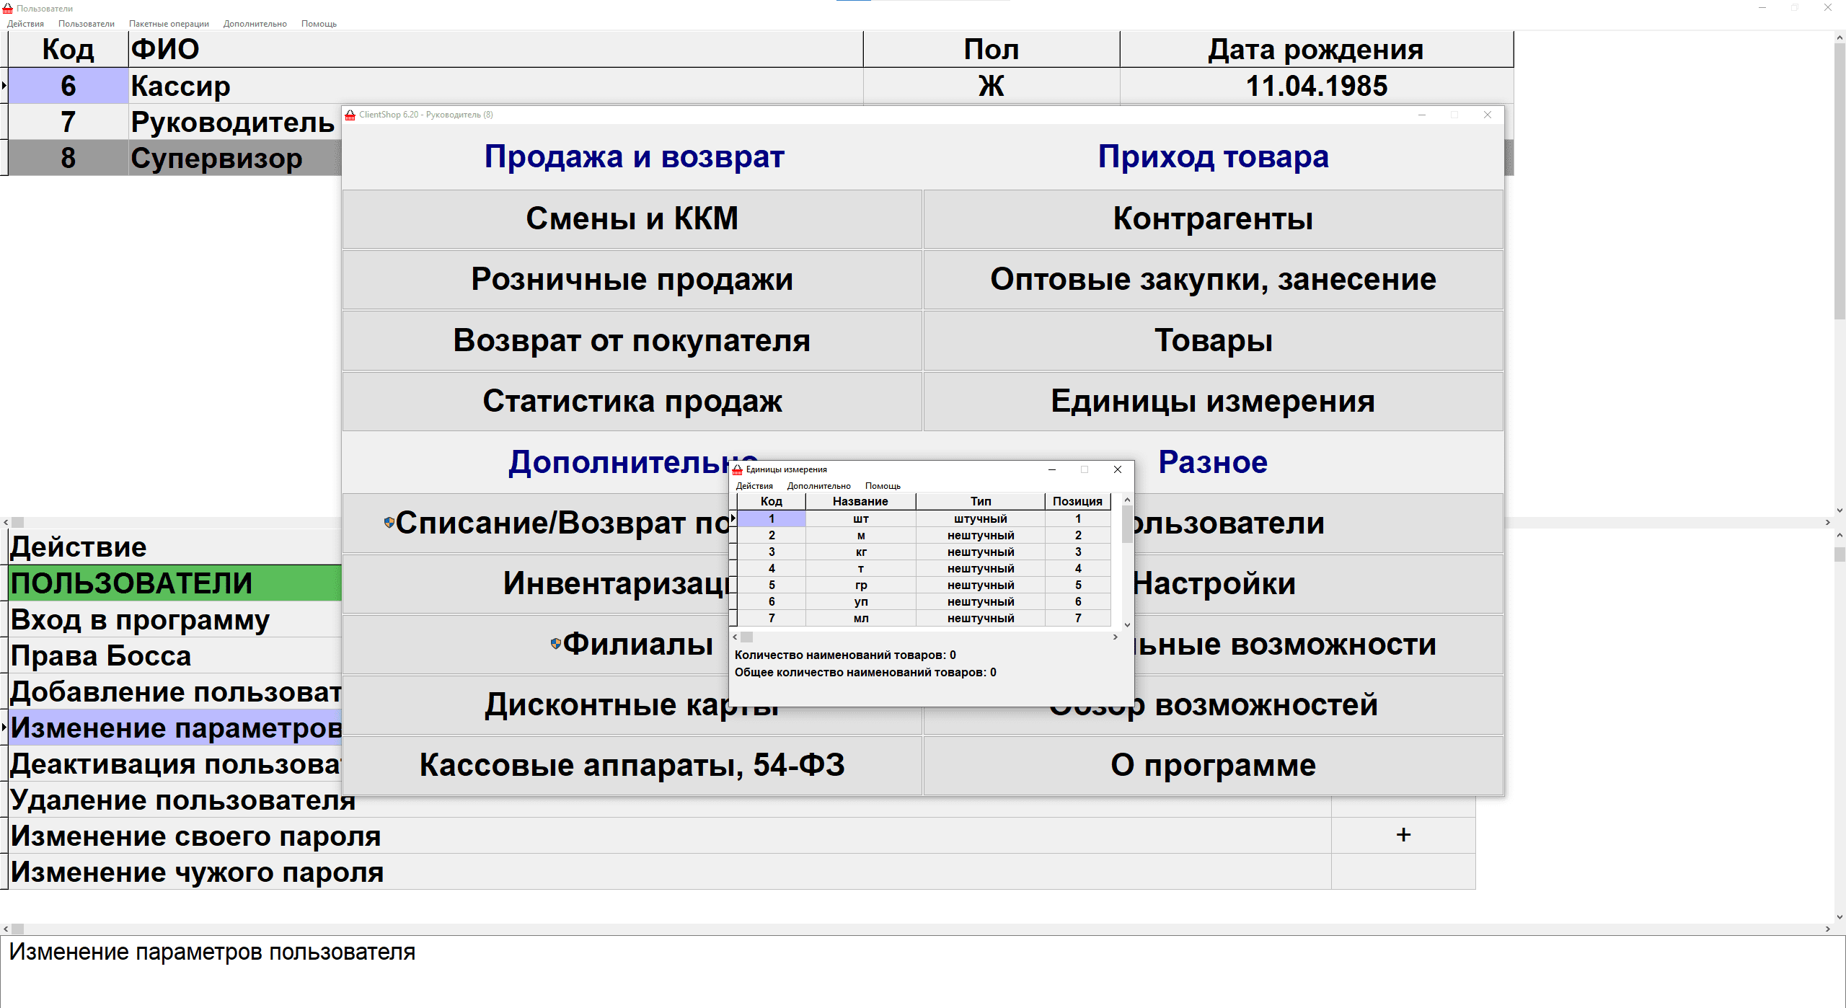Open Действия menu in Единицы измерения window
Image resolution: width=1846 pixels, height=1008 pixels.
pos(754,486)
